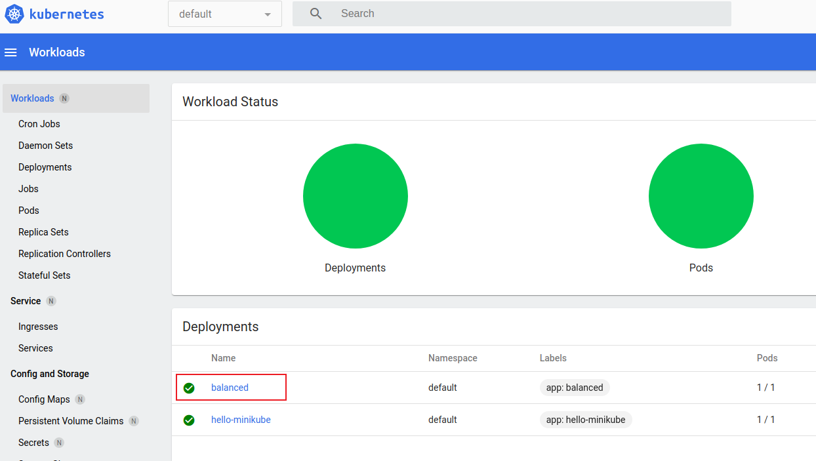Open the default namespace dropdown
The width and height of the screenshot is (816, 461).
pos(225,14)
